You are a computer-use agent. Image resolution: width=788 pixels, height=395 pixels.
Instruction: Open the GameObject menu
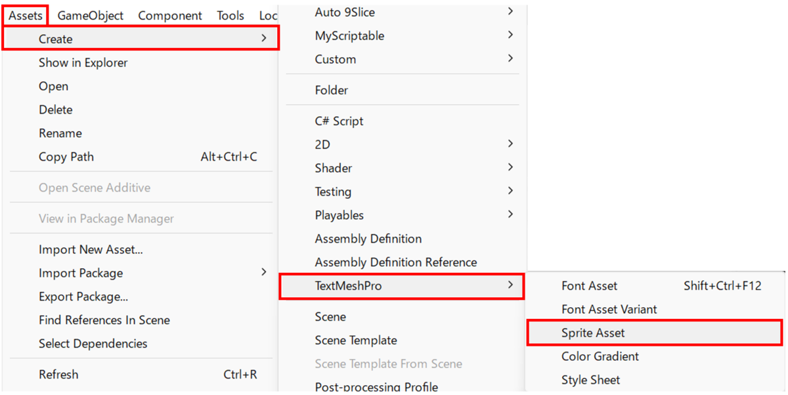(91, 15)
